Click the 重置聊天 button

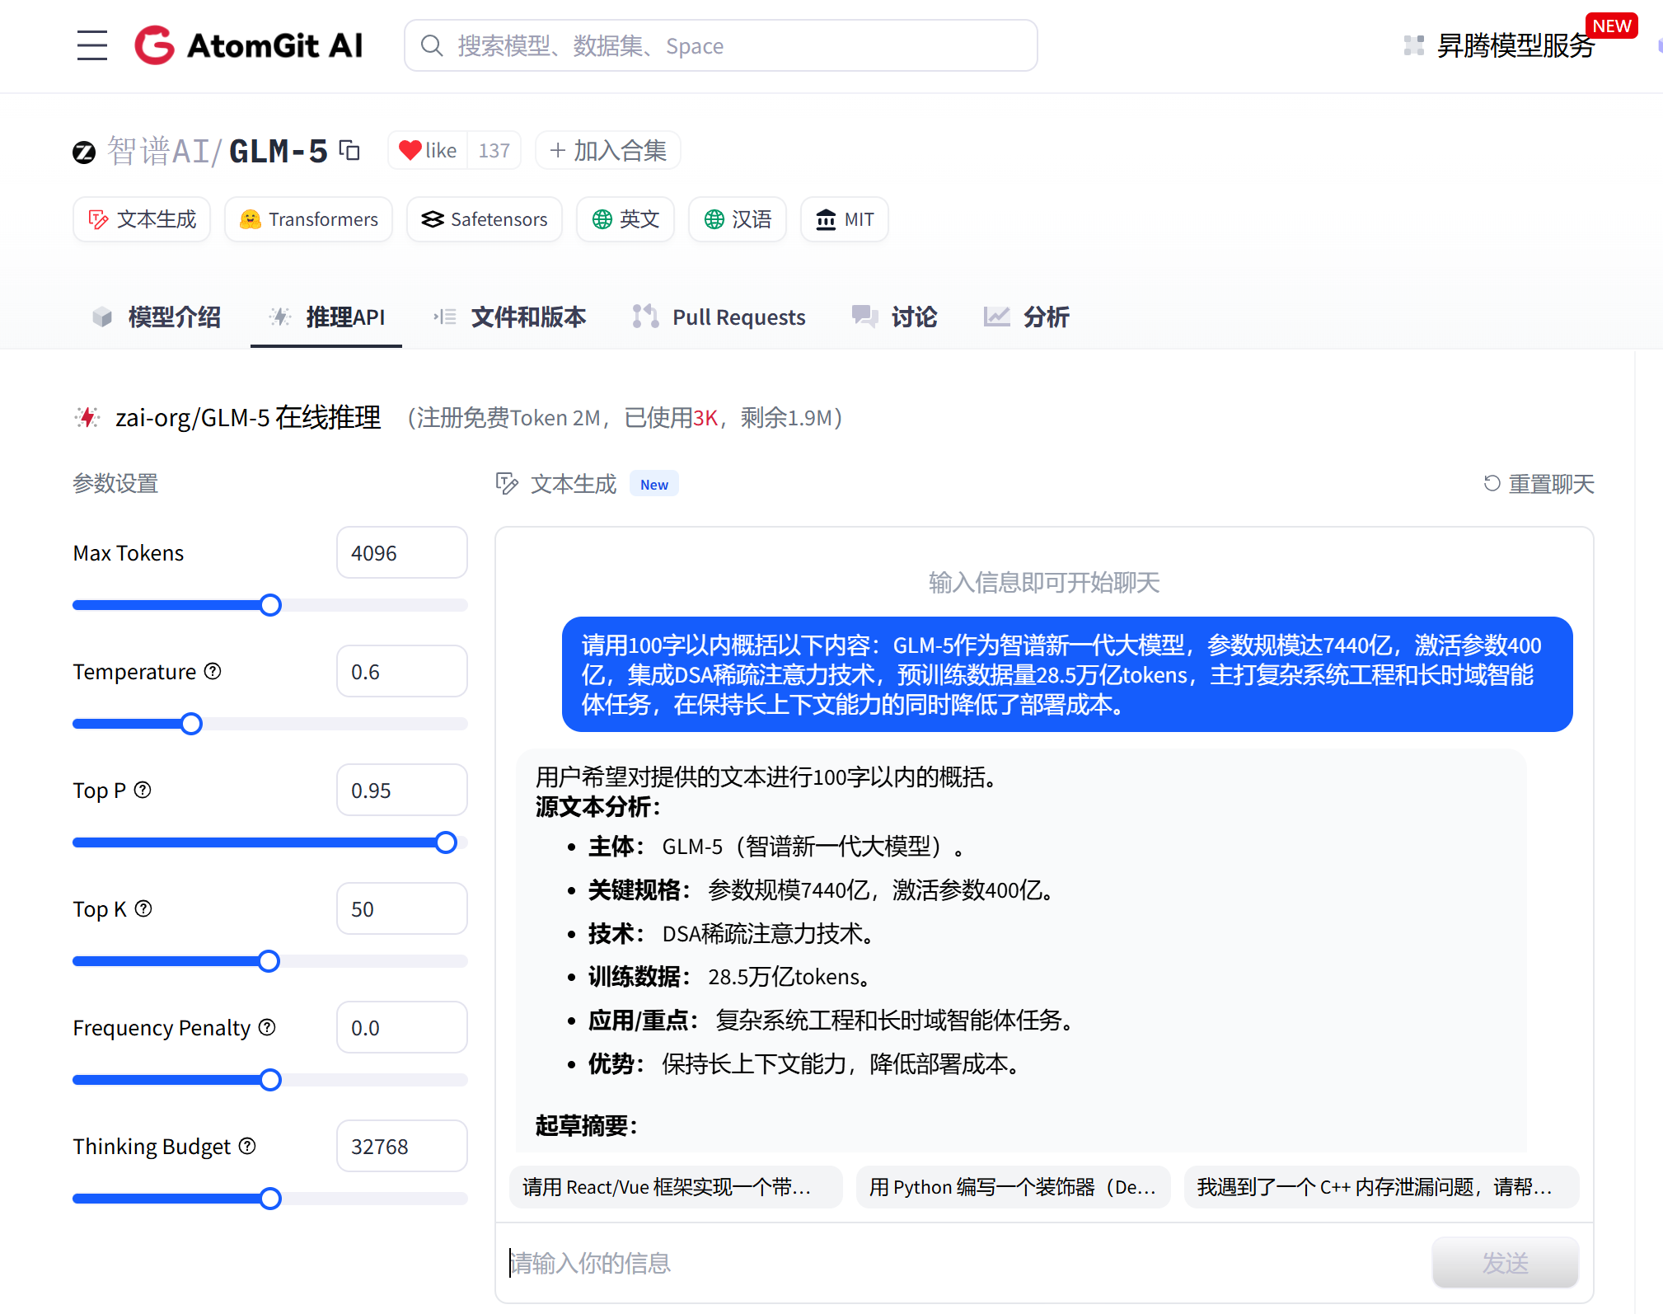1539,483
